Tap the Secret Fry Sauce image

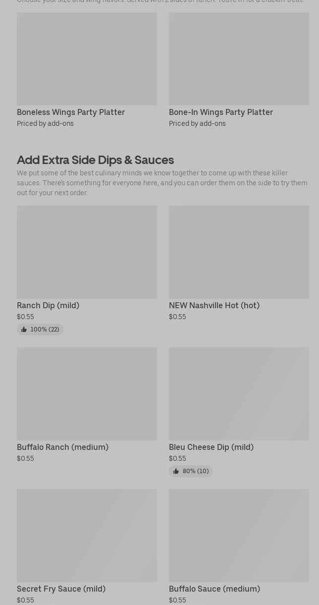87,535
